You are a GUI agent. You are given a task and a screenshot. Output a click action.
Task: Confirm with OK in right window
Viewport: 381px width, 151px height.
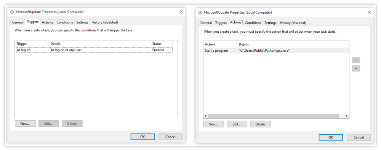[x=331, y=137]
